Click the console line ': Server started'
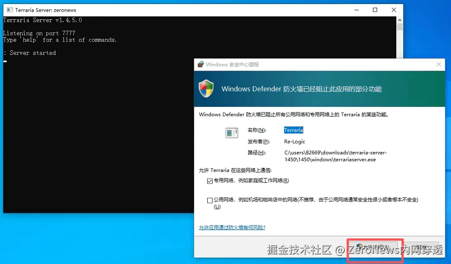 (29, 53)
